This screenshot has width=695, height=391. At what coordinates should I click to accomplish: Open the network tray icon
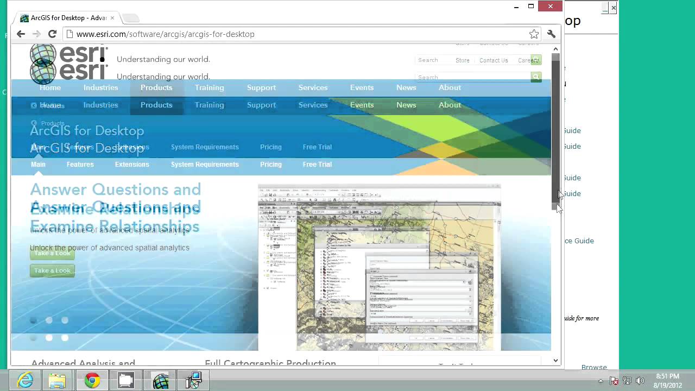point(627,381)
